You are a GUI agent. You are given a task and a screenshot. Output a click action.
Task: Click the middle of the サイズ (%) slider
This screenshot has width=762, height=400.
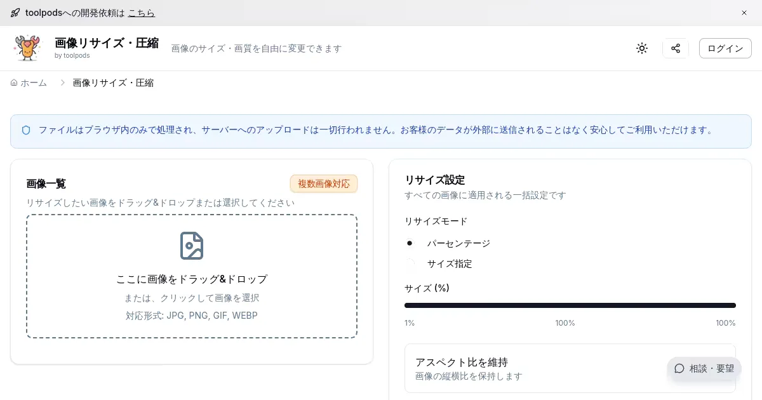[570, 305]
